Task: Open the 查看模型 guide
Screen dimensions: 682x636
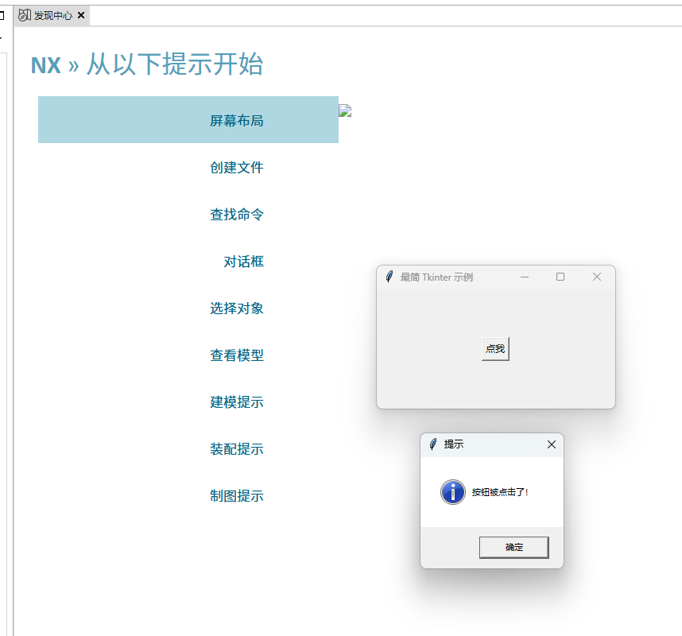Action: tap(236, 355)
